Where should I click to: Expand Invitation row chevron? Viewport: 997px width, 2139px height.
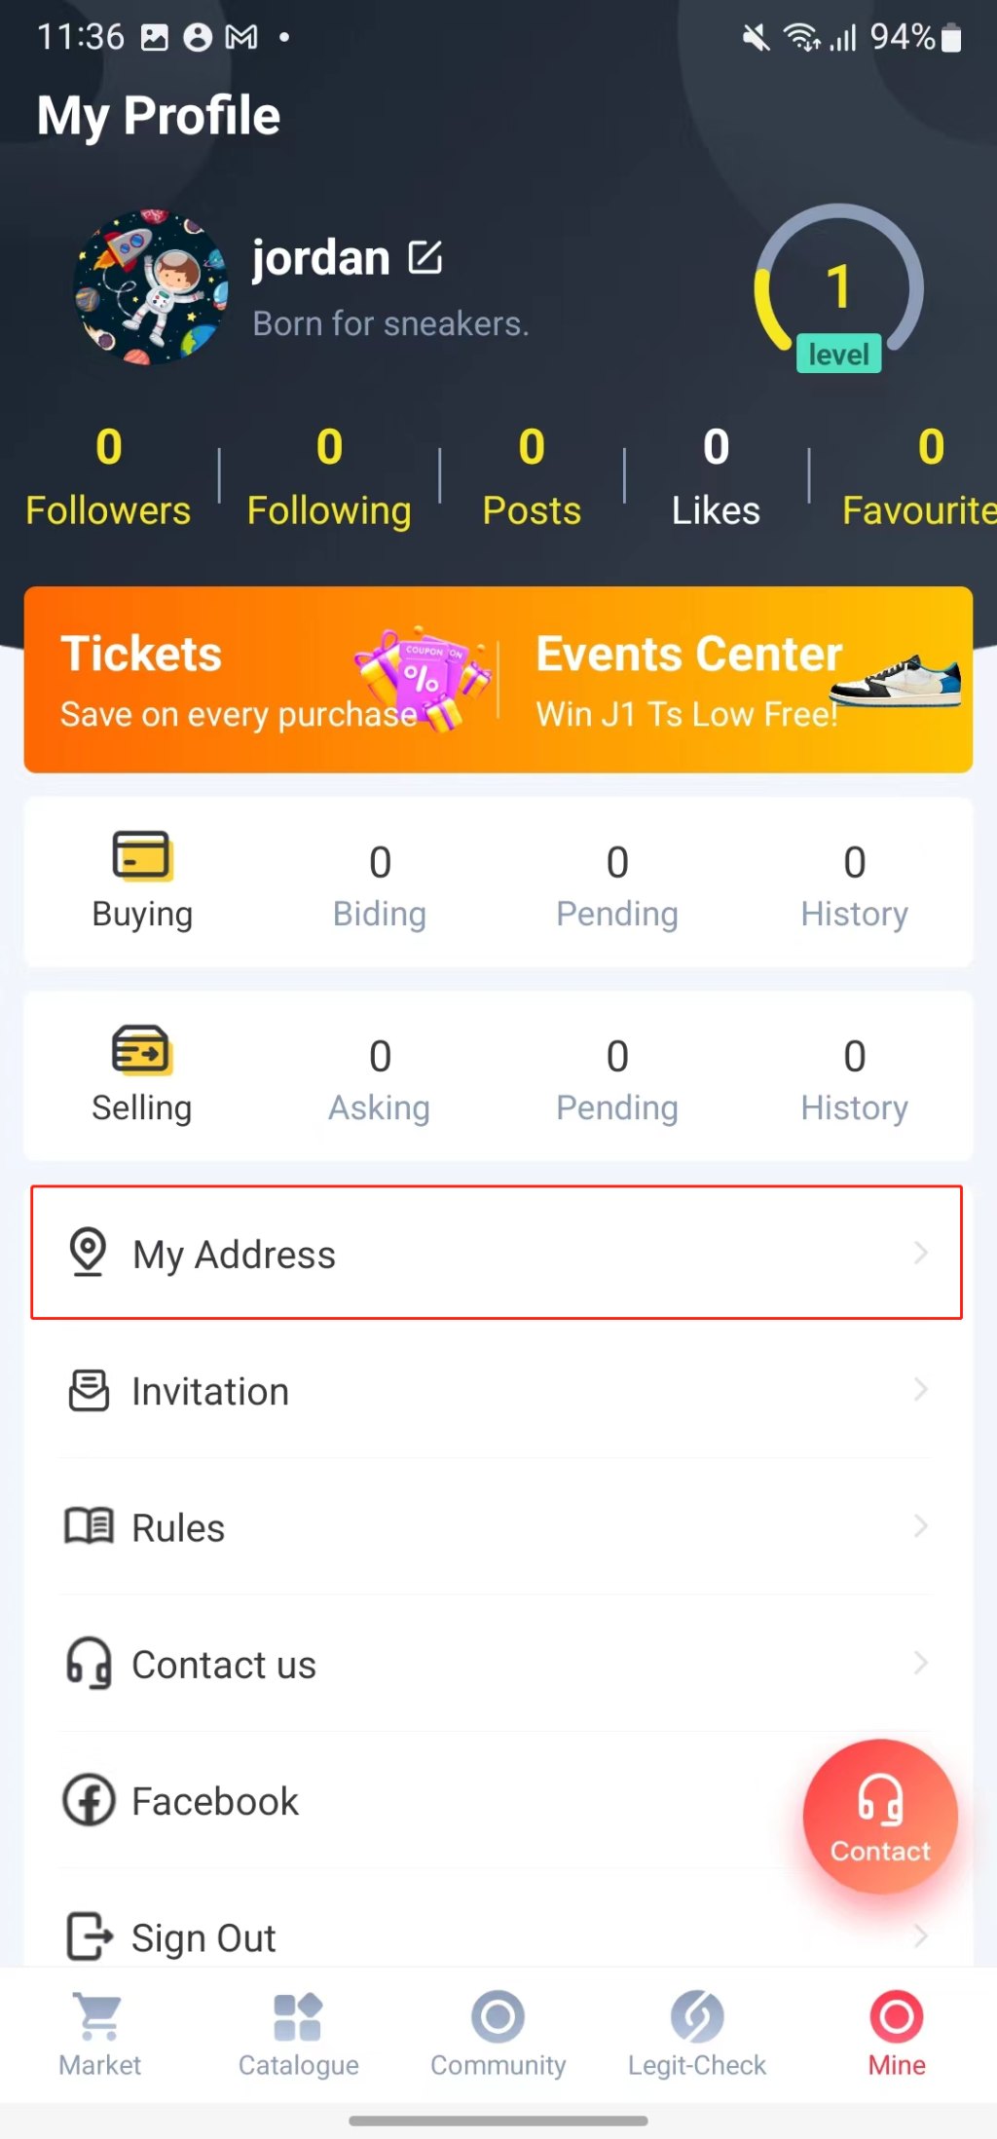(920, 1390)
